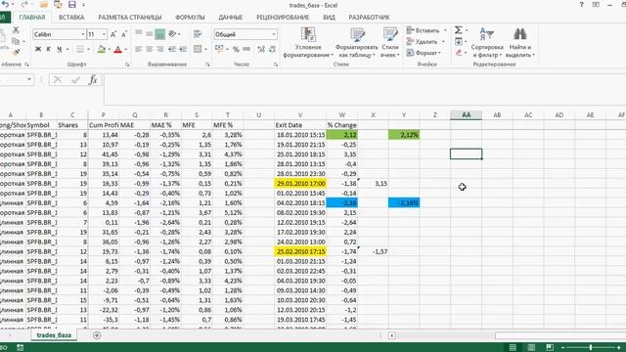Decrease font size with the smaller A
The width and height of the screenshot is (626, 352).
(124, 34)
